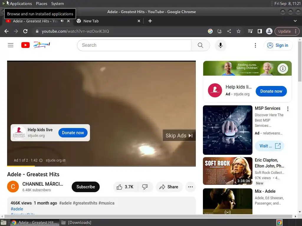Open the Google icon in address bar
302x226 pixels.
pos(210,31)
